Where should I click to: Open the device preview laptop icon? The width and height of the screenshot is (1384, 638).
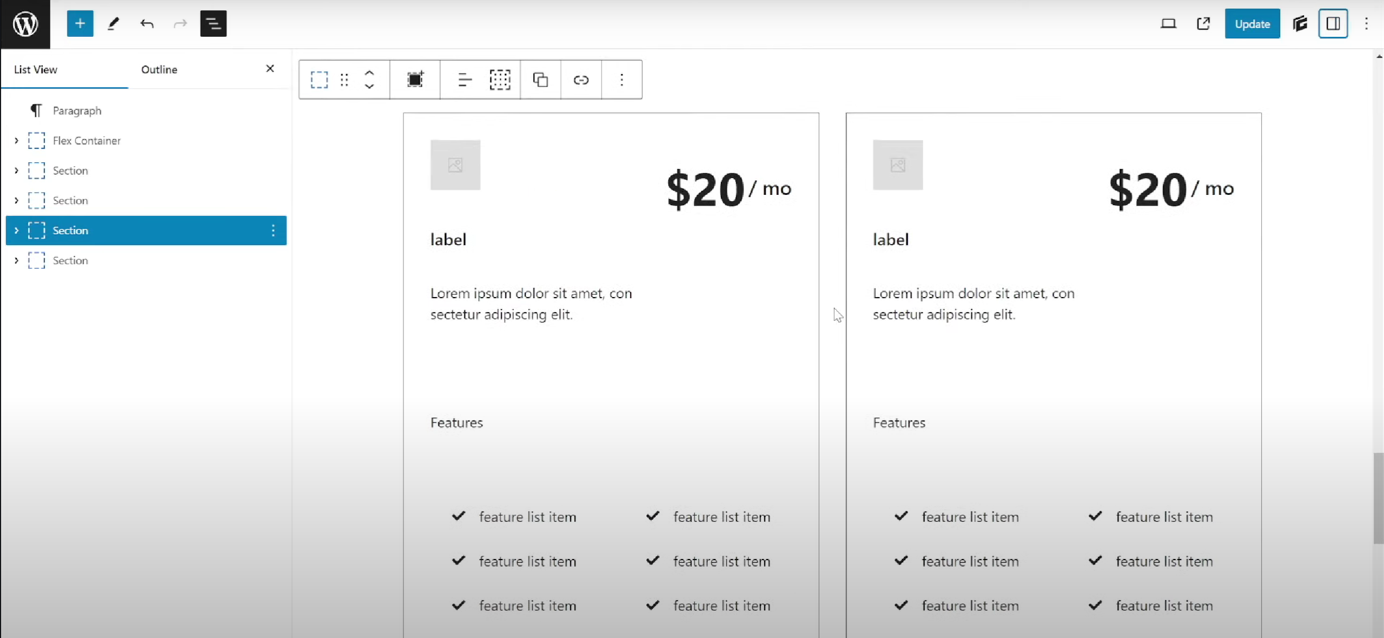pos(1168,24)
